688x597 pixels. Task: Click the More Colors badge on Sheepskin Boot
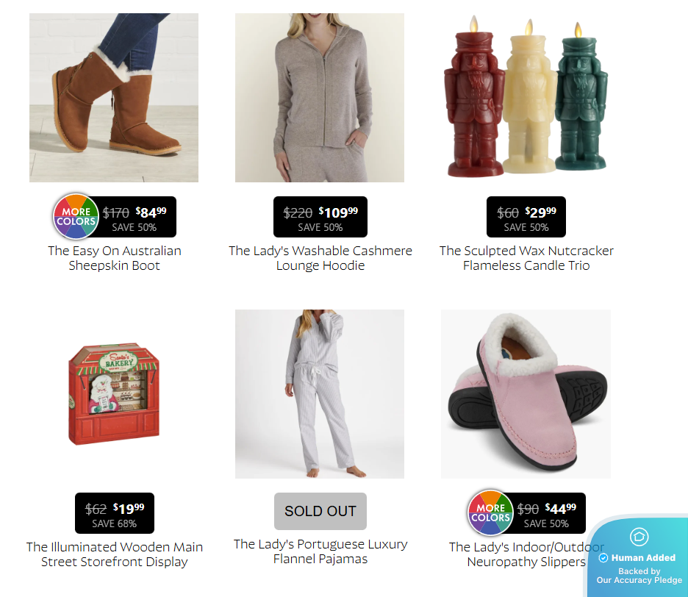pyautogui.click(x=76, y=216)
